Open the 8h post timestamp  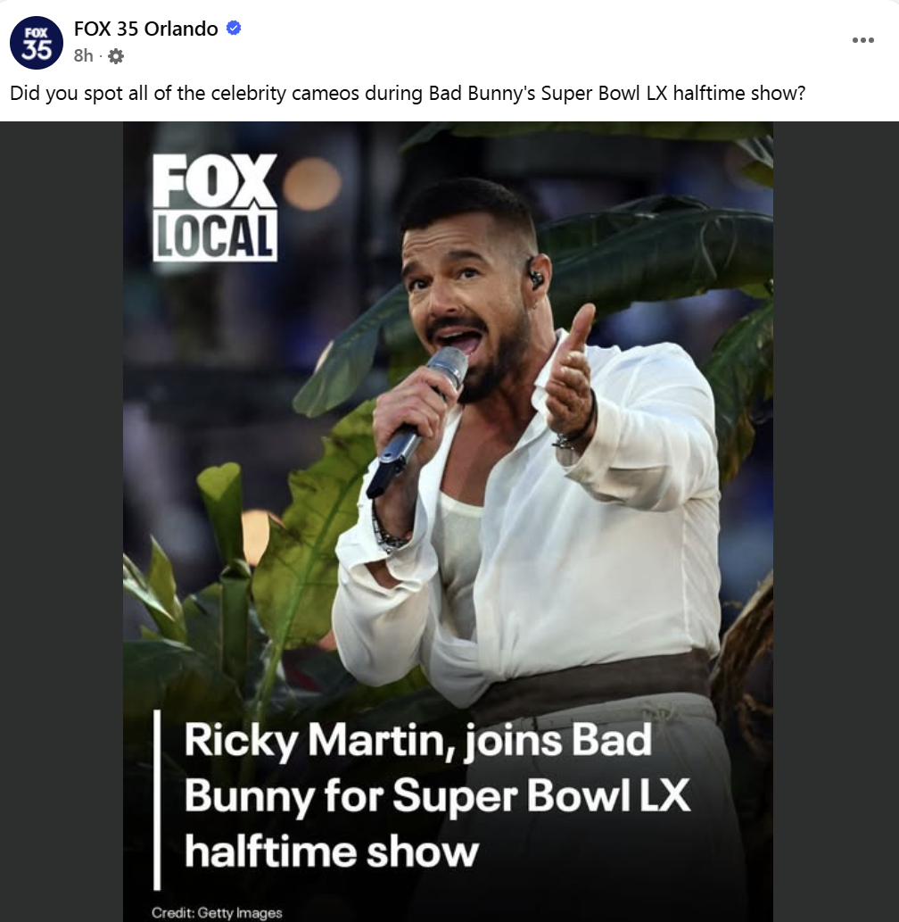click(x=83, y=56)
